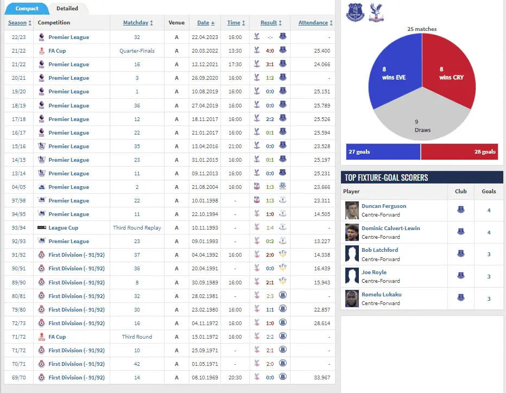This screenshot has width=506, height=393.
Task: Sort the table by Result column
Action: (x=270, y=23)
